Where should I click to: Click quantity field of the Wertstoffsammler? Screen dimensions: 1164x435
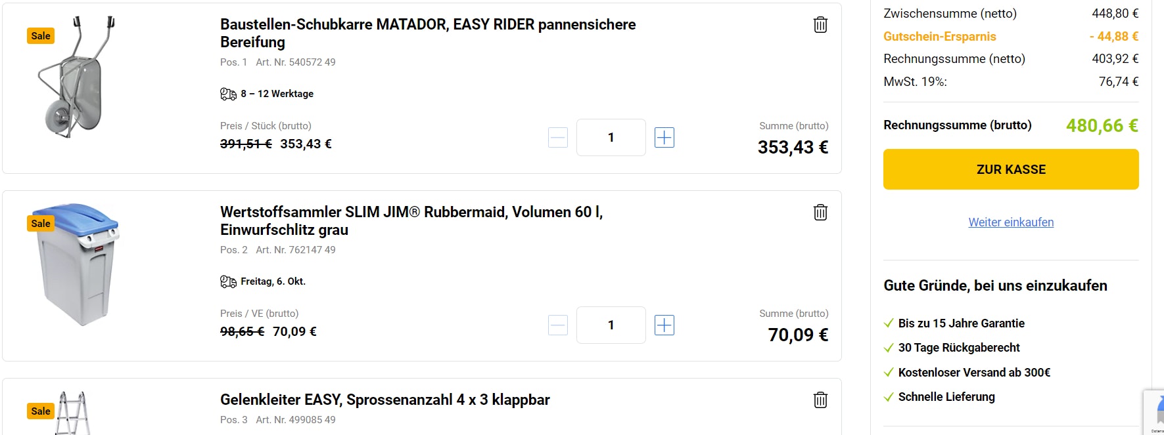click(x=611, y=325)
